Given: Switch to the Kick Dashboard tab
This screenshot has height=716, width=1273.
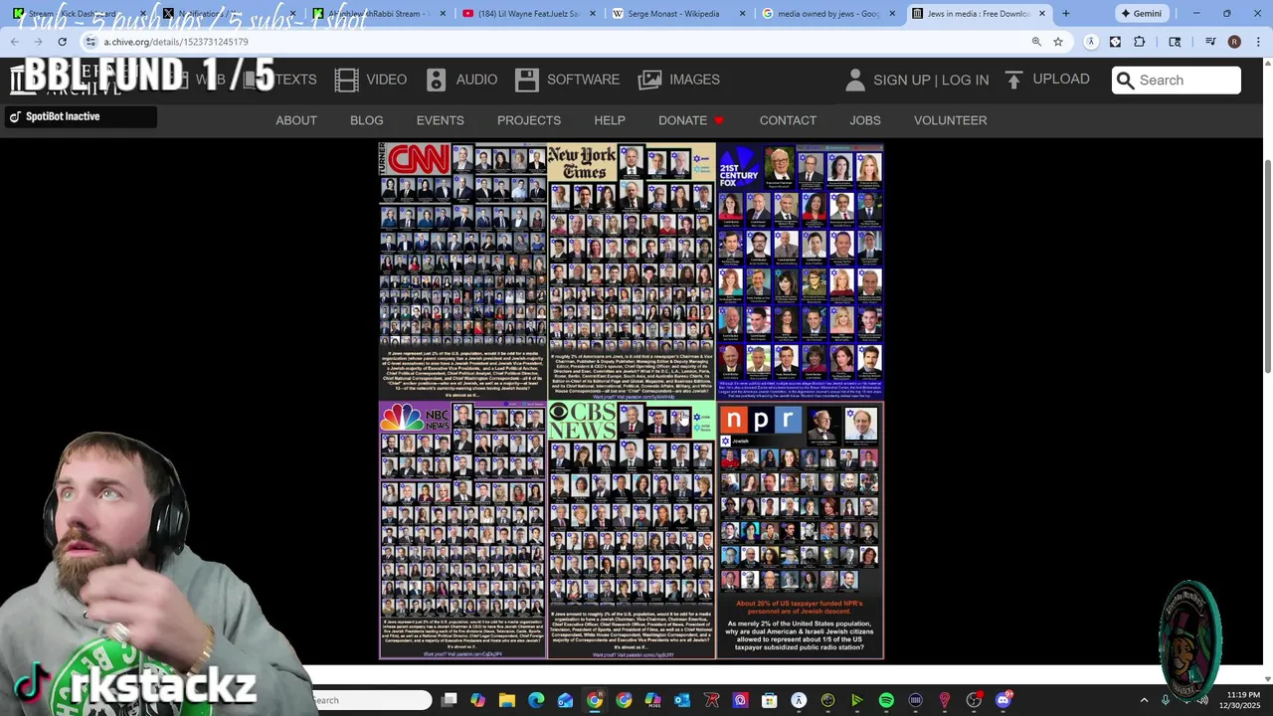Looking at the screenshot, I should [80, 14].
